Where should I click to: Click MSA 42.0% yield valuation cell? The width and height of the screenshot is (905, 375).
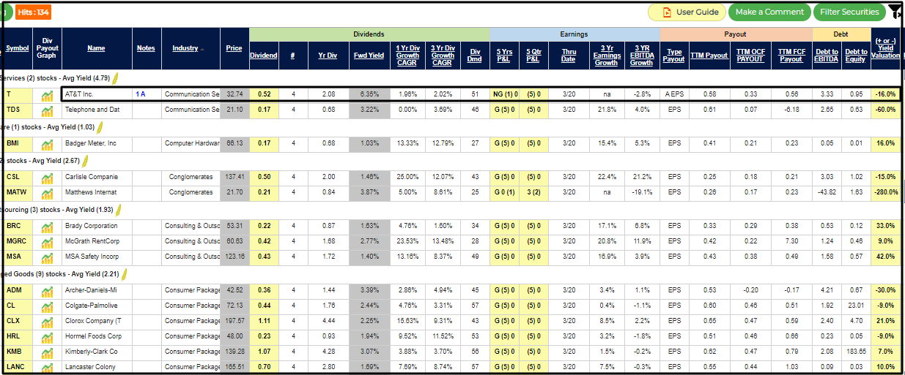[x=886, y=257]
